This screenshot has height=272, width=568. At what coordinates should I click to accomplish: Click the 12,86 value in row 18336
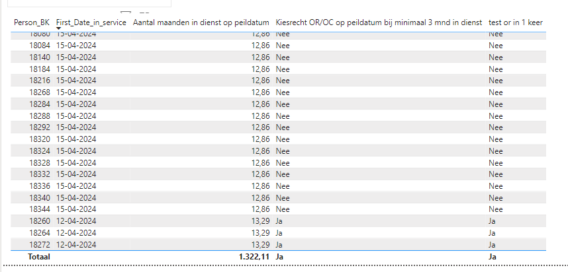pyautogui.click(x=261, y=186)
